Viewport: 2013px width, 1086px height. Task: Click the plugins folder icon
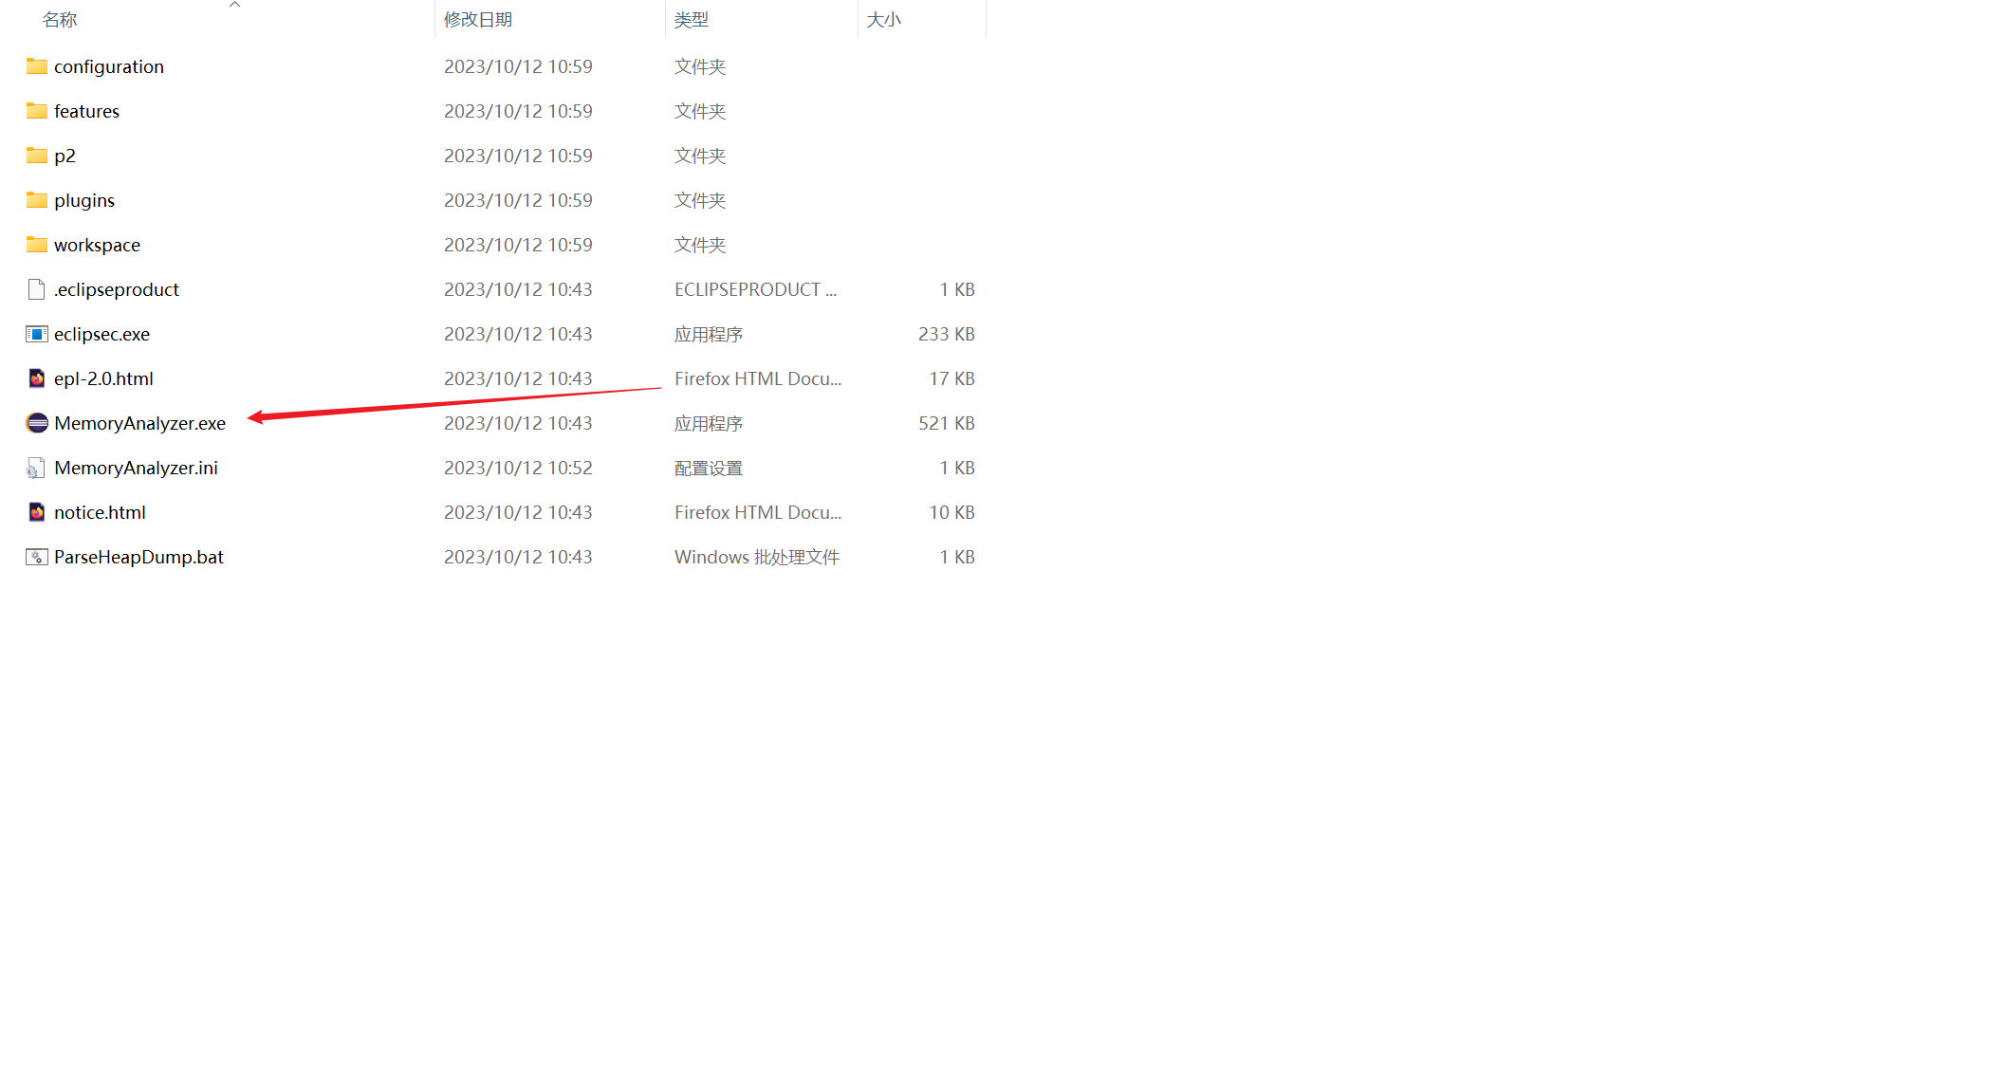click(x=36, y=200)
